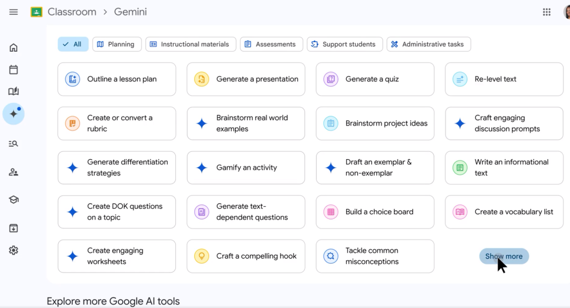Screen dimensions: 570x308
Task: Choose Build a choice board
Action: pos(375,212)
